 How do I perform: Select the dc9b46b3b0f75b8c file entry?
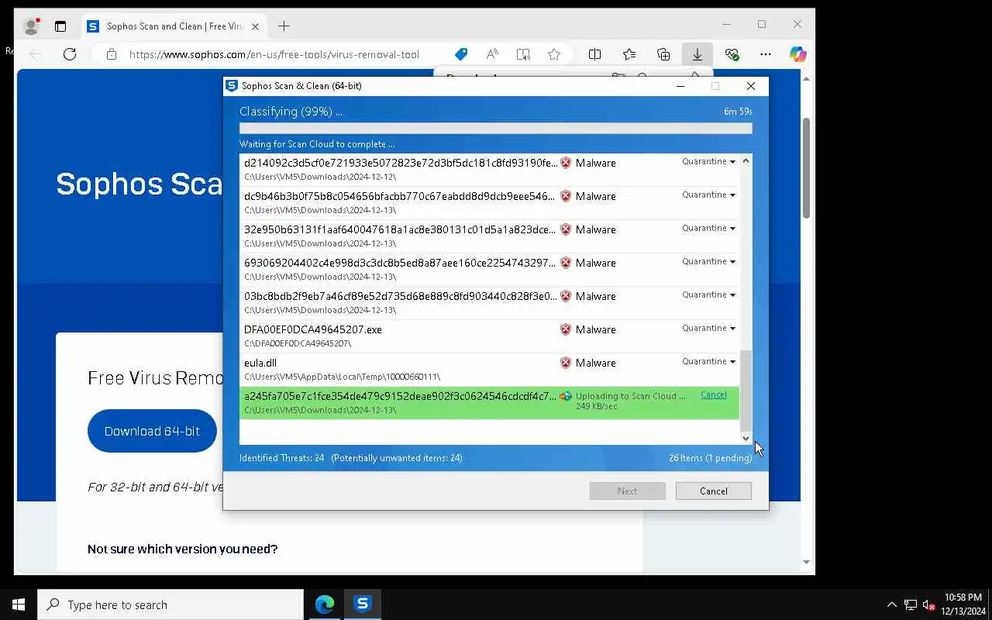point(489,203)
